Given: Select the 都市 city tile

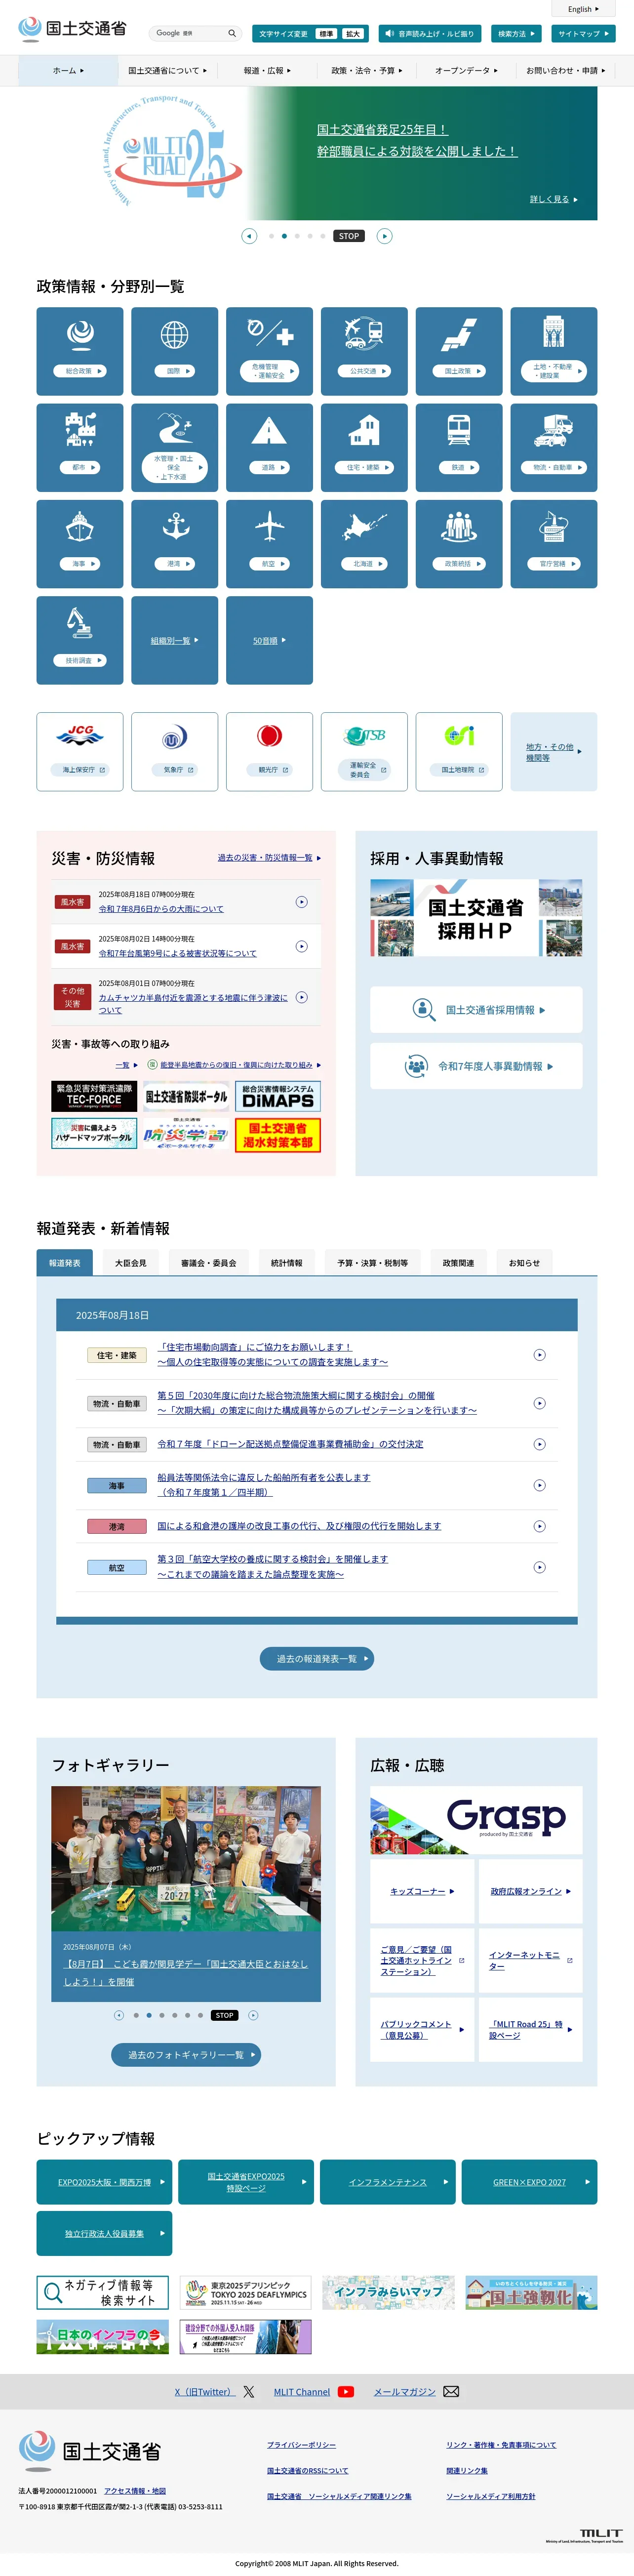Looking at the screenshot, I should click(80, 447).
